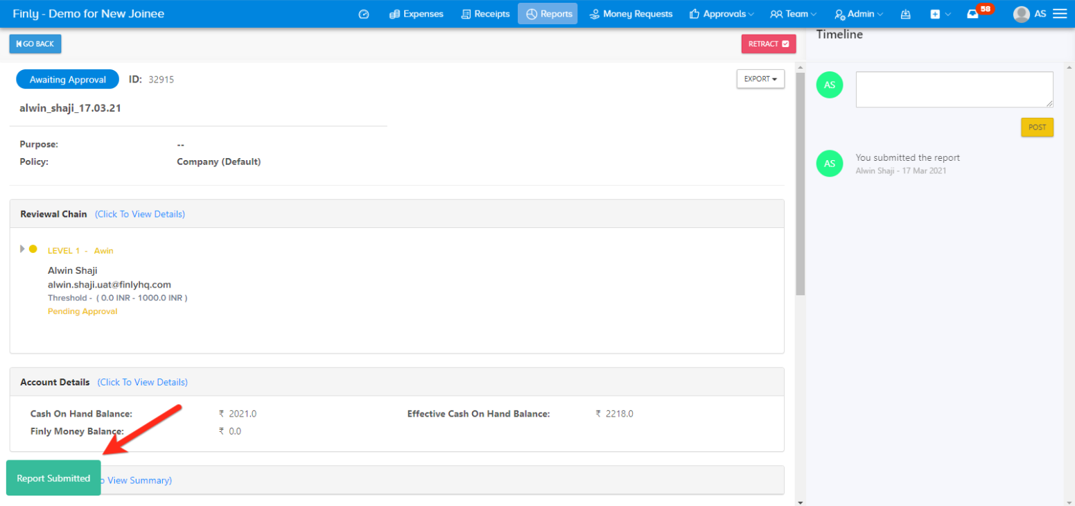1075x506 pixels.
Task: Open the hamburger menu icon
Action: coord(1060,14)
